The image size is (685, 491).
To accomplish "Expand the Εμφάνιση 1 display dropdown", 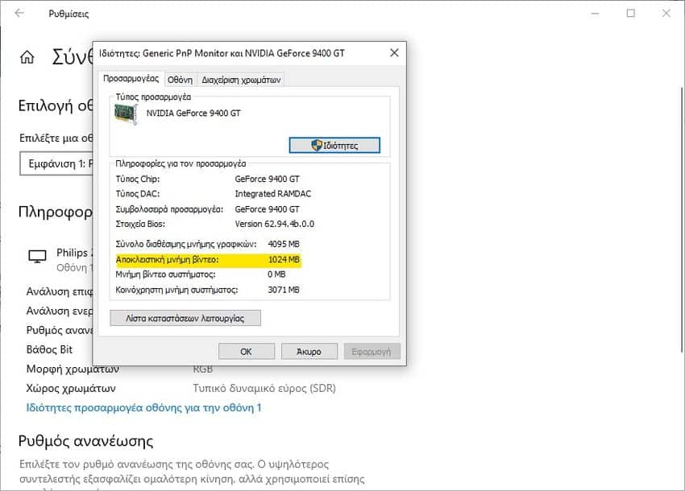I will [x=56, y=163].
